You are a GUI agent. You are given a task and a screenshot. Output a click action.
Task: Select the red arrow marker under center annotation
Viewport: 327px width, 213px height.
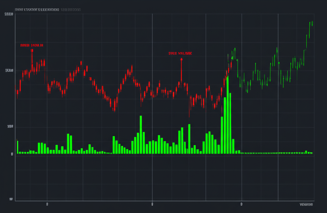click(x=181, y=60)
